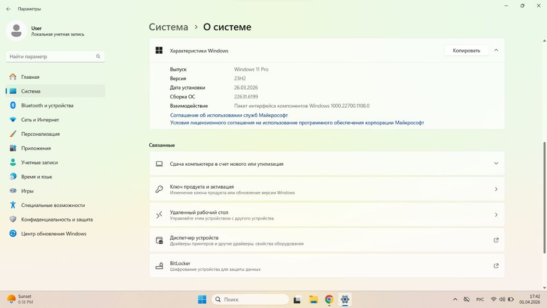This screenshot has height=308, width=547.
Task: Open Условия лицензионного соглашения link
Action: (297, 123)
